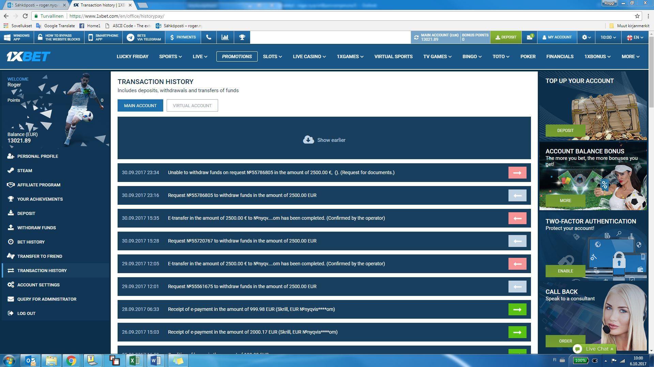Open the Smartphone App link
The height and width of the screenshot is (367, 654).
click(103, 37)
